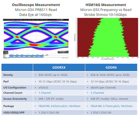Click the blue '2 Channels' text

(97, 93)
